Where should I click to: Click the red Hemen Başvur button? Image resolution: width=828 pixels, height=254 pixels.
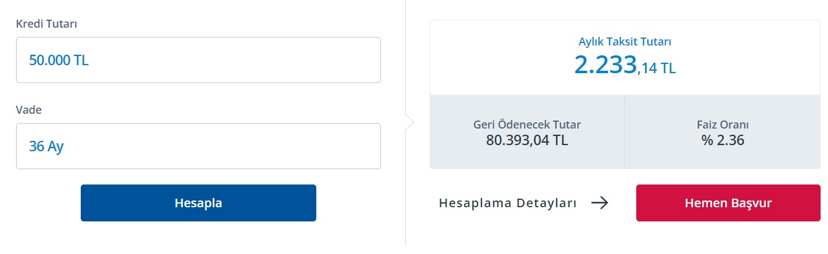click(x=728, y=203)
